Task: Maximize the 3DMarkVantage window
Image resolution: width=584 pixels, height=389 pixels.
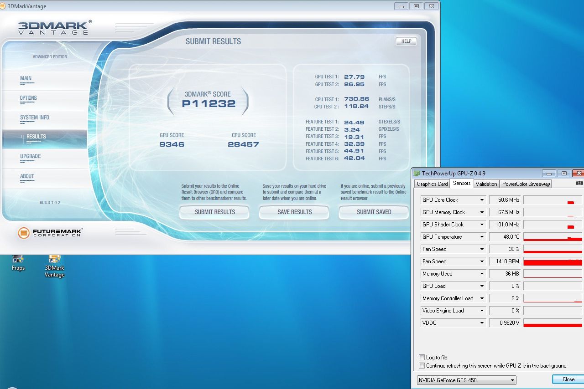Action: 416,6
